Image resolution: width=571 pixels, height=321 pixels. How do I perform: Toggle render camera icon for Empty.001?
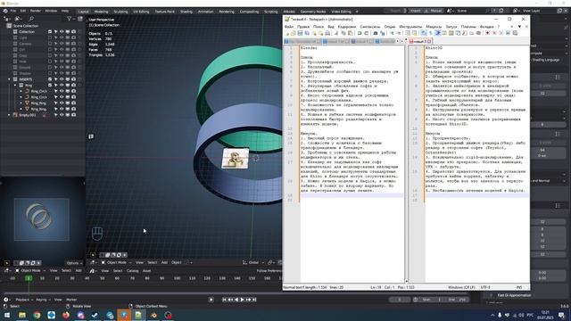point(73,115)
